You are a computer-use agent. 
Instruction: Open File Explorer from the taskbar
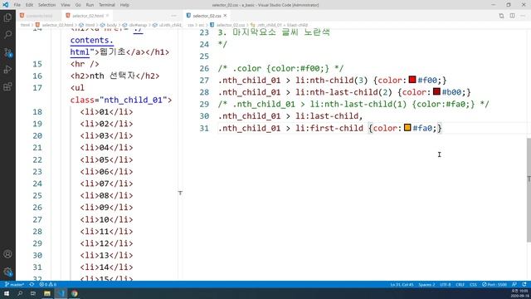point(46,293)
